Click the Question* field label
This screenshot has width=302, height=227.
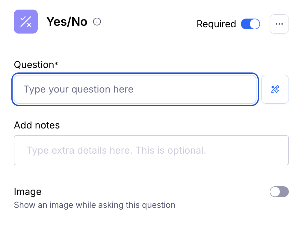(x=36, y=65)
